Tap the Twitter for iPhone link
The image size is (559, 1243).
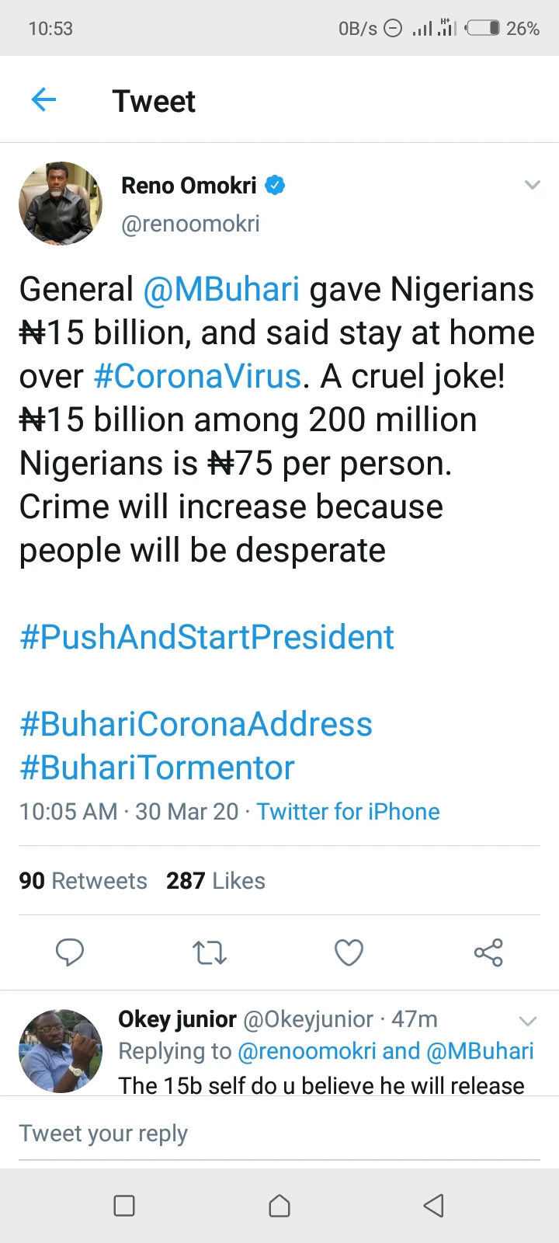click(x=348, y=812)
